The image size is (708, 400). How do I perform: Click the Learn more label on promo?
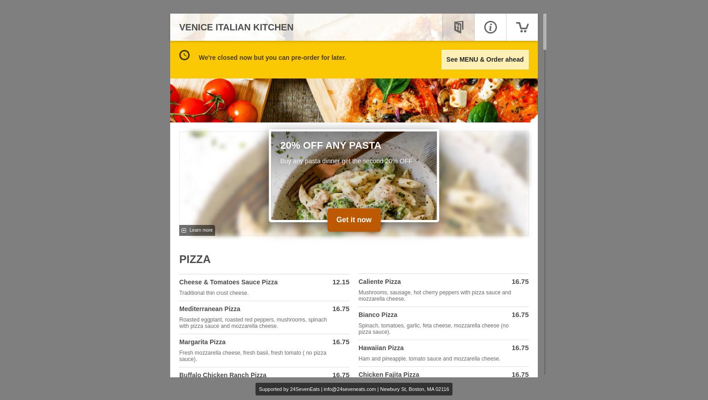tap(201, 230)
